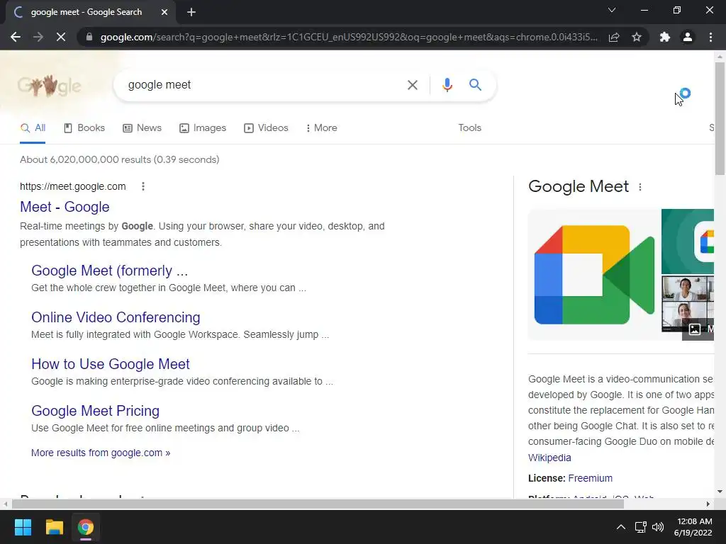Open the tab search chevron
Viewport: 726px width, 544px height.
click(x=612, y=10)
